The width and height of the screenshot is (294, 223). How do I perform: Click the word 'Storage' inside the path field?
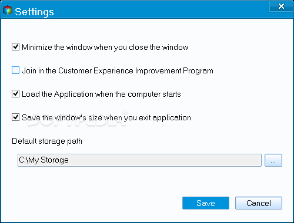click(x=55, y=160)
